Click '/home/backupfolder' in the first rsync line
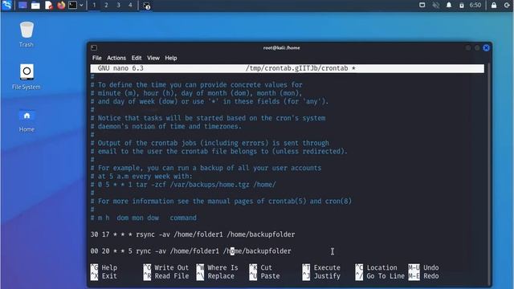Screen dimensions: 514x289 [x=261, y=234]
